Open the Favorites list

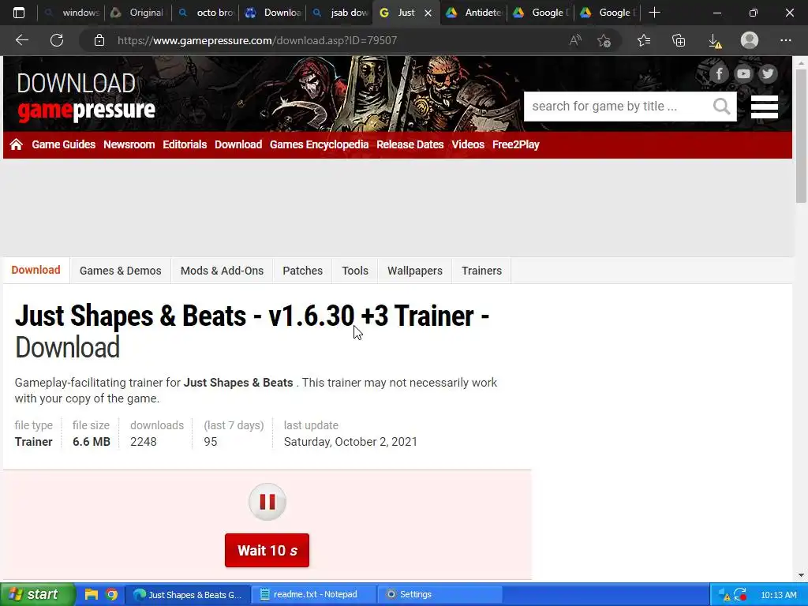click(x=644, y=40)
